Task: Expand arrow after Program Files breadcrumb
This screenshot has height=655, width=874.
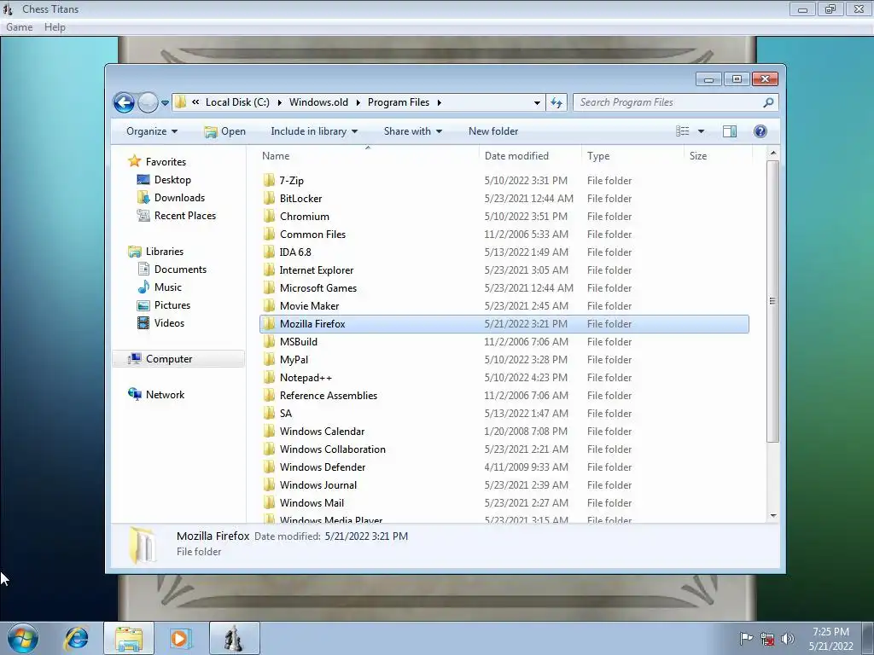Action: pyautogui.click(x=440, y=102)
